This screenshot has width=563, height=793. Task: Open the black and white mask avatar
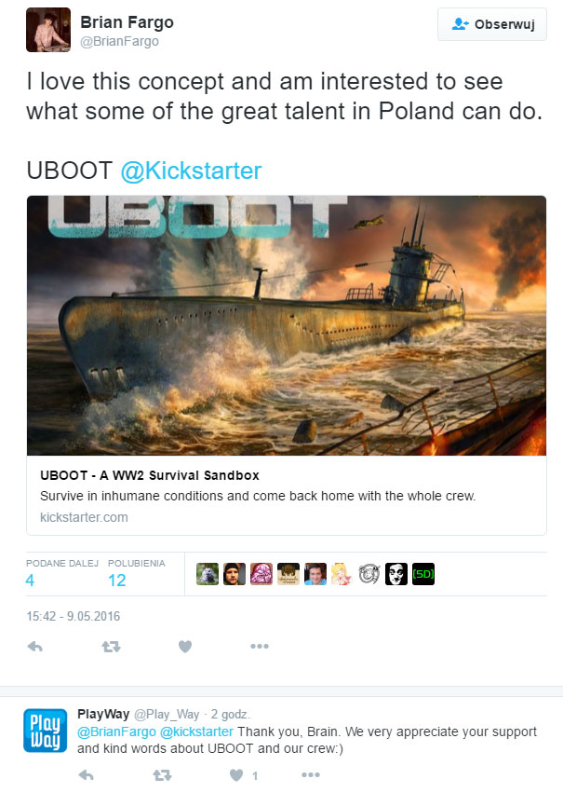click(x=396, y=574)
